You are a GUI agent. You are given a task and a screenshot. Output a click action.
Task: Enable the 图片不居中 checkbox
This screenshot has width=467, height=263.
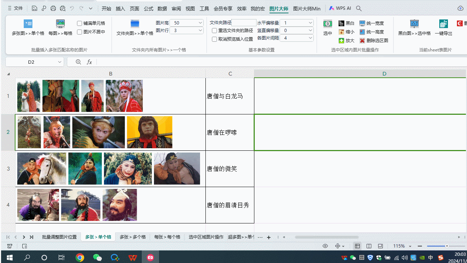coord(80,32)
